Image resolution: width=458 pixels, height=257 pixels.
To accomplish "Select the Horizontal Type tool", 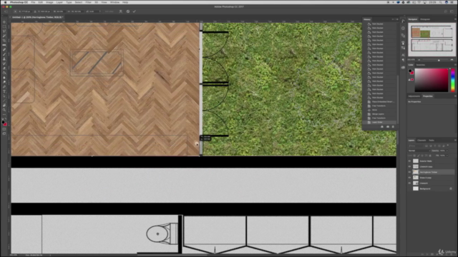I will (4, 91).
